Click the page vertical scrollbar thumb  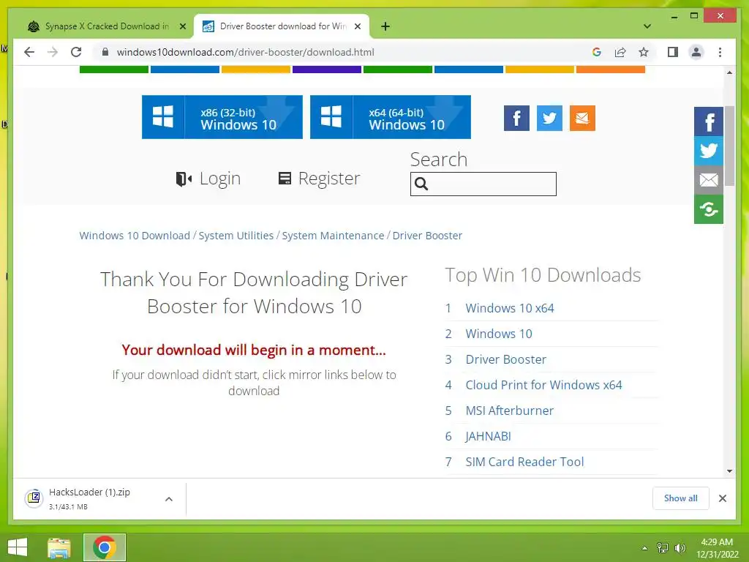coord(729,146)
